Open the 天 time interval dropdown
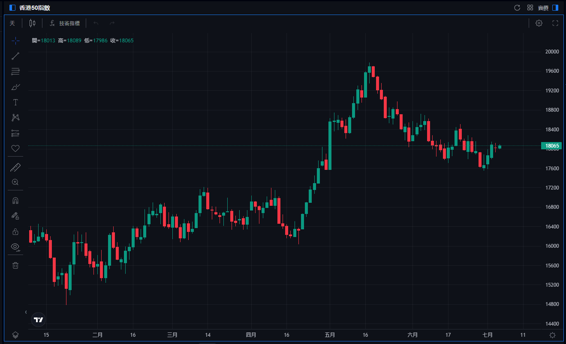This screenshot has height=344, width=566. (12, 23)
